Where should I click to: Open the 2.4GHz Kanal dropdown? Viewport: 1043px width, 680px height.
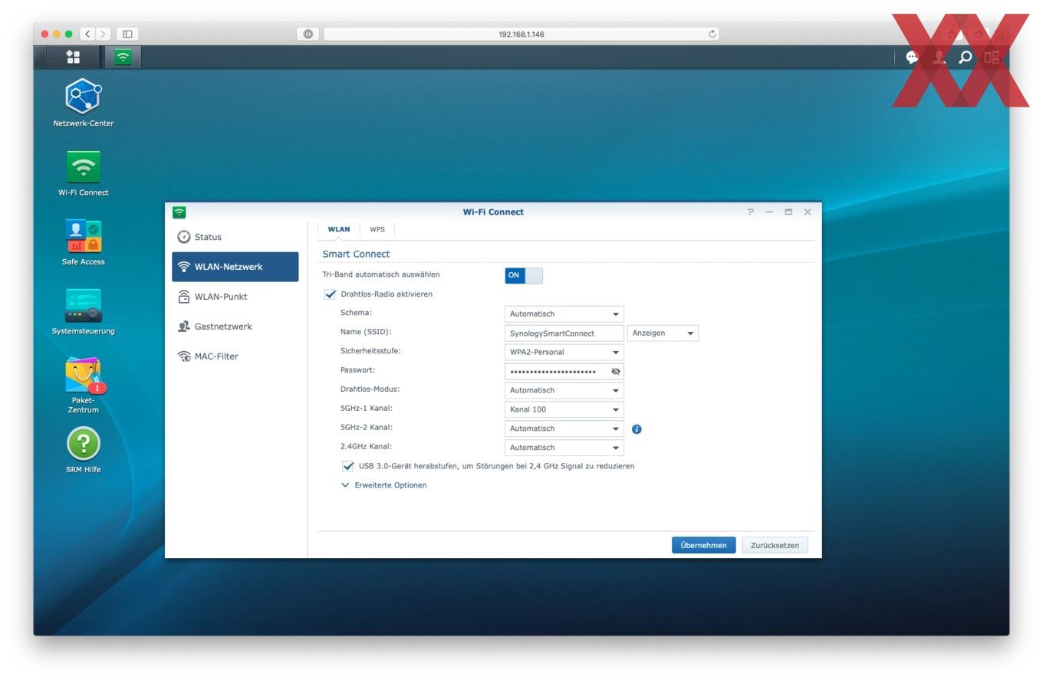tap(564, 448)
